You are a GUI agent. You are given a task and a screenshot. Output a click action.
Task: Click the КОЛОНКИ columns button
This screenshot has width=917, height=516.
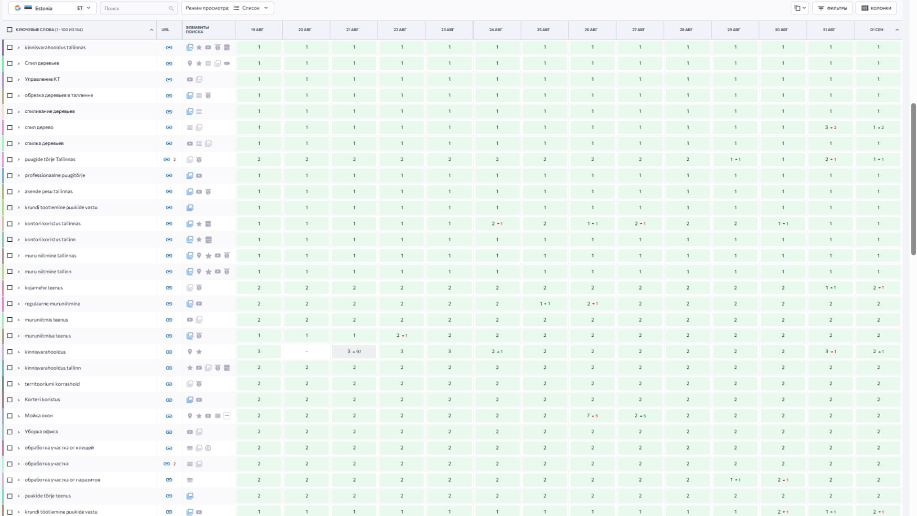click(876, 8)
